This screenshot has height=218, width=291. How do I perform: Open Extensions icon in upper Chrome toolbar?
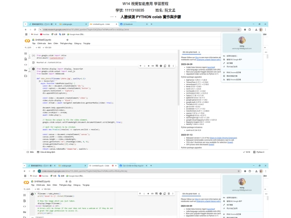pyautogui.click(x=250, y=30)
